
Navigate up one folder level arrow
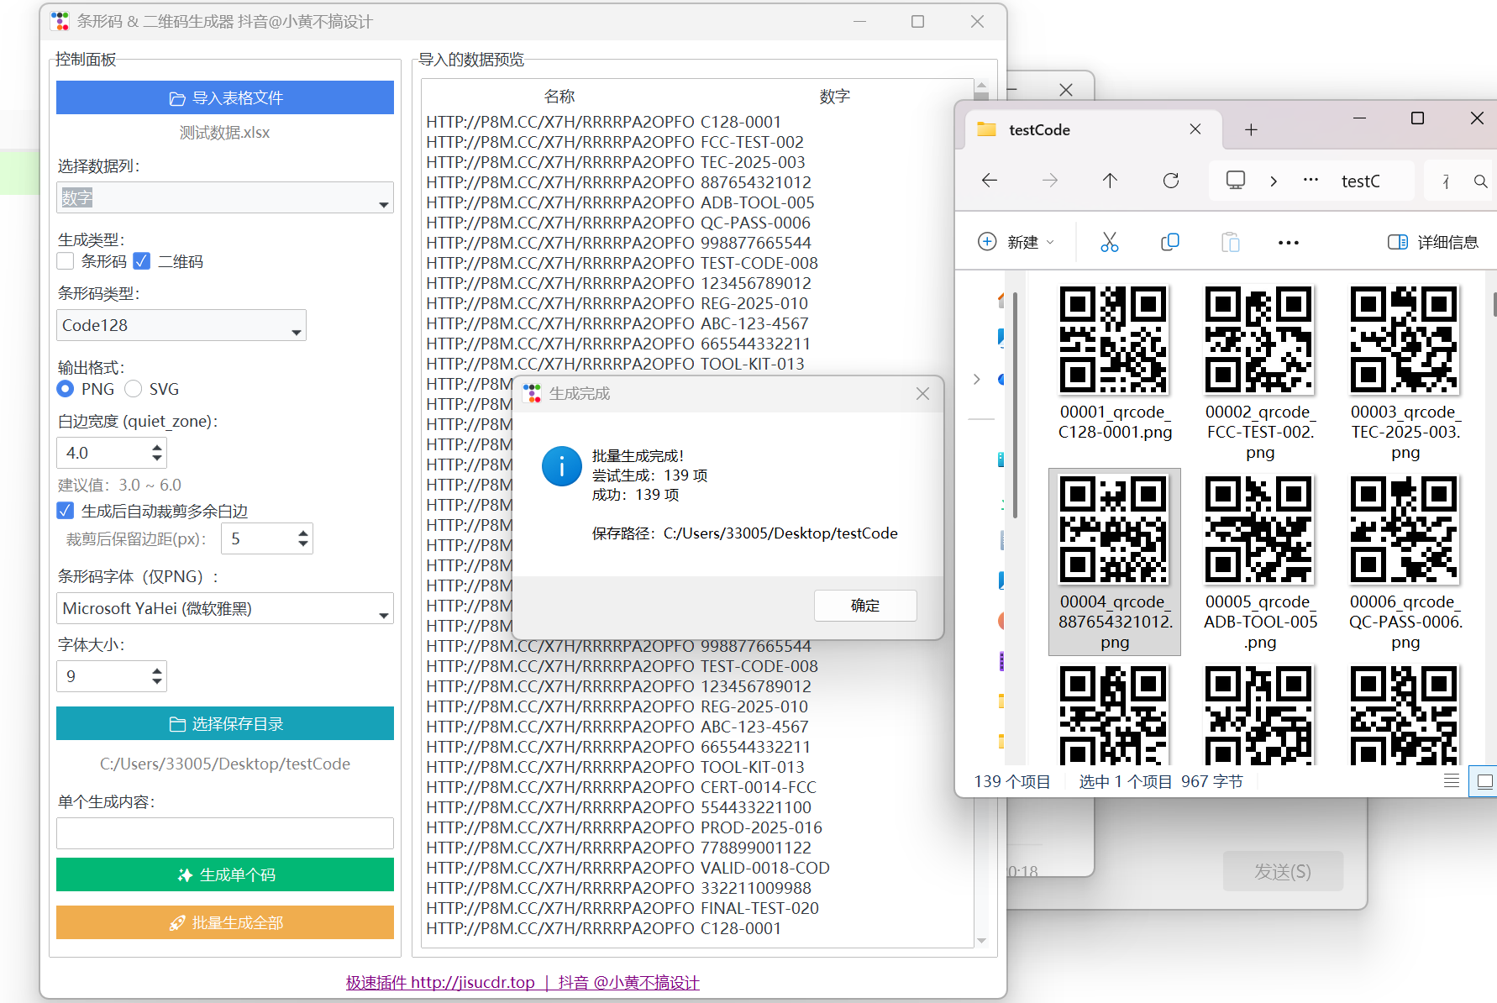(1110, 181)
